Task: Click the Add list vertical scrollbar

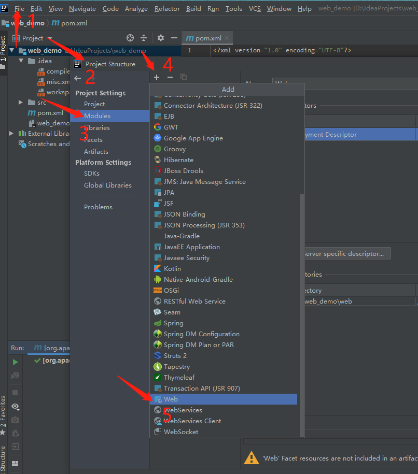Action: click(301, 315)
